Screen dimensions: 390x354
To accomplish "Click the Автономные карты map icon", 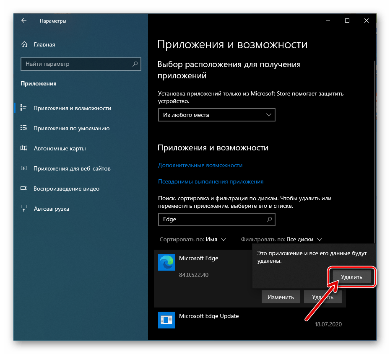I will coord(23,148).
